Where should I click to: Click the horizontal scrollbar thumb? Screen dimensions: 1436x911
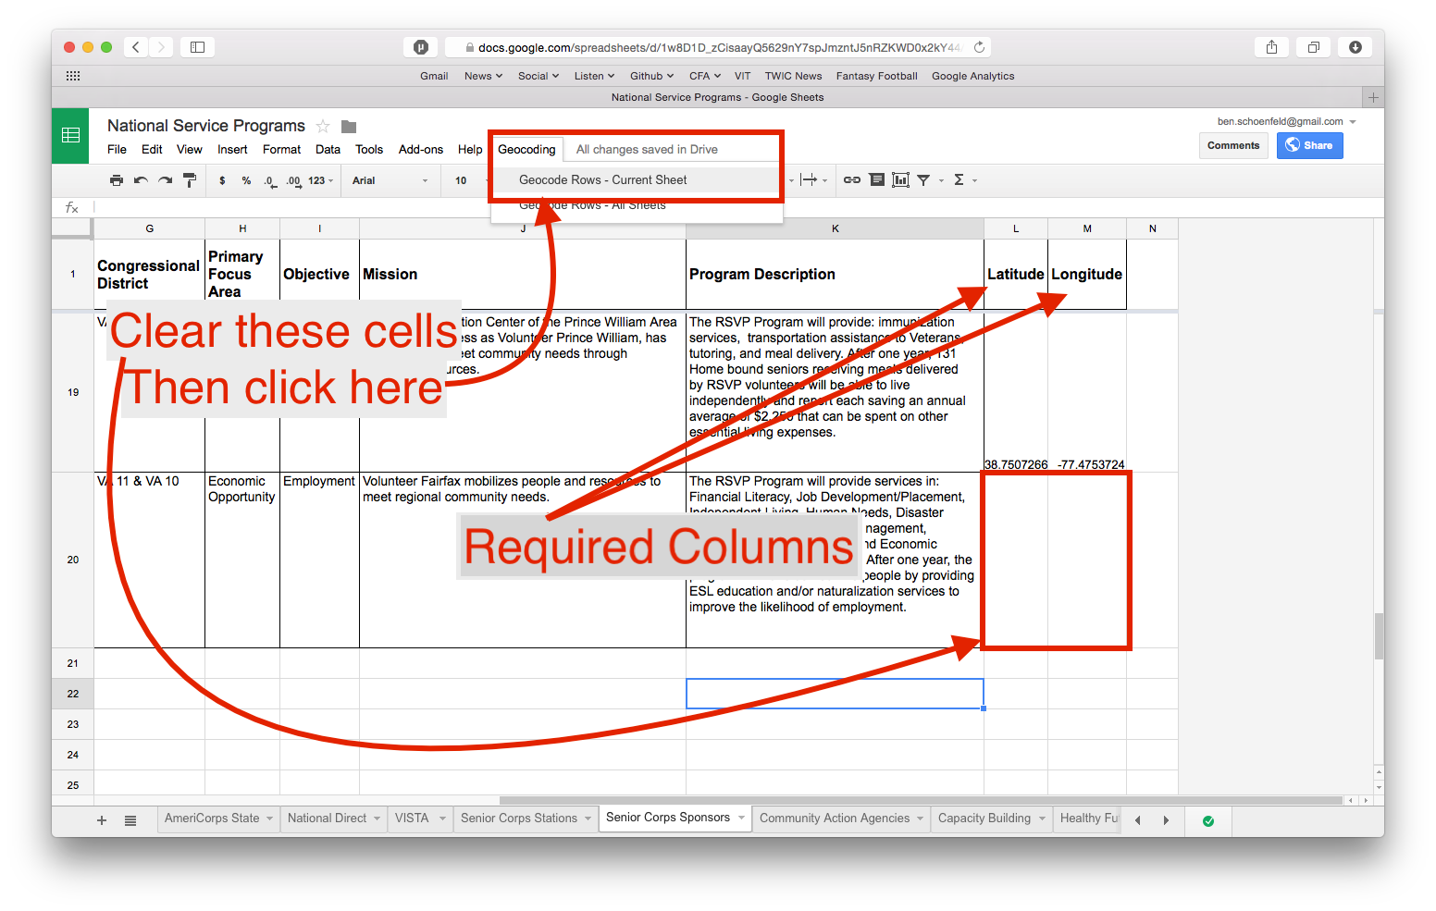tap(921, 800)
